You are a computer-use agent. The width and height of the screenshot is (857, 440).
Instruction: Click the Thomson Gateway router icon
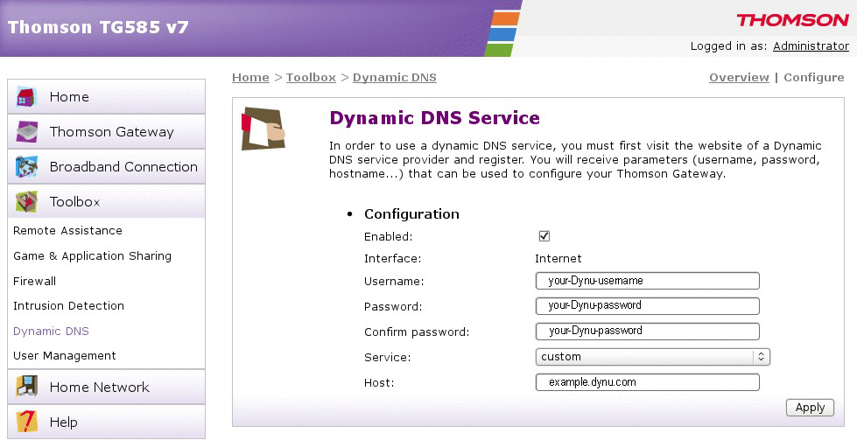coord(27,132)
